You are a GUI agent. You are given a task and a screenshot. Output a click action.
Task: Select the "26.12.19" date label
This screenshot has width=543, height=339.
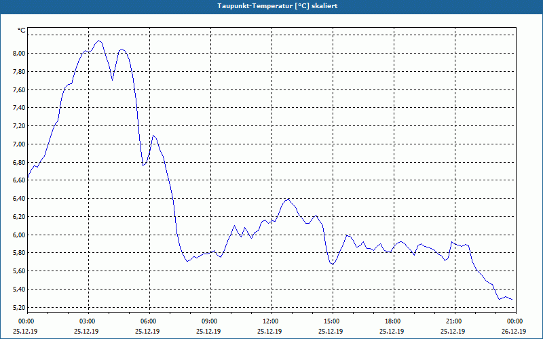(514, 331)
